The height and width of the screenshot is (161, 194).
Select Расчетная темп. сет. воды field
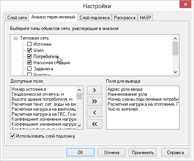44,104
